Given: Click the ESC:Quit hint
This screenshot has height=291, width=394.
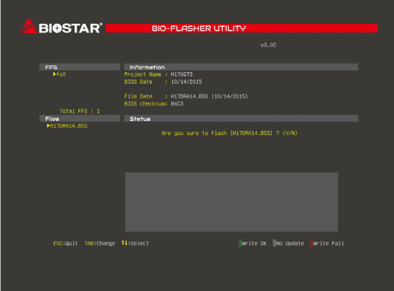Looking at the screenshot, I should (65, 243).
